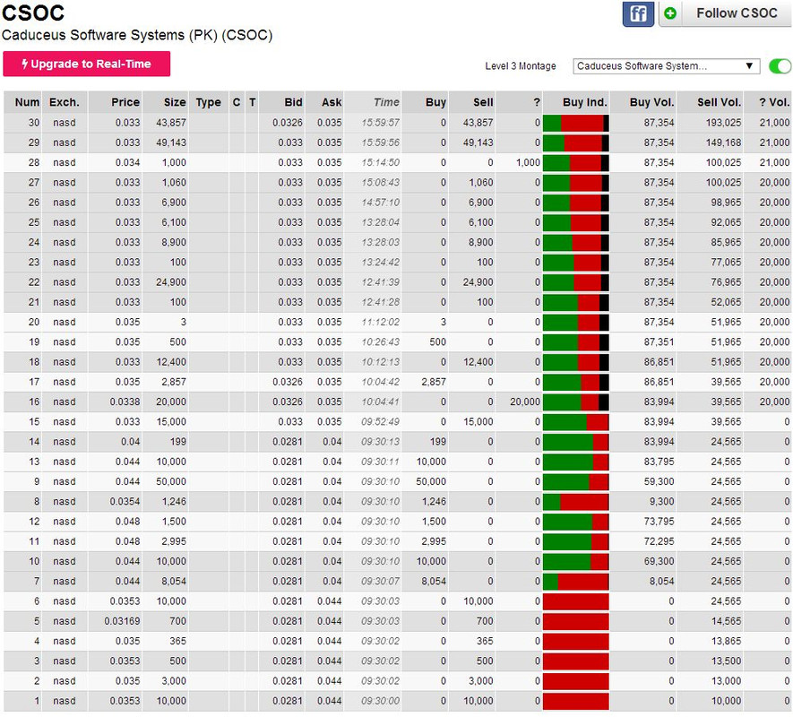Click buy volume 69,300 in row 10
Screen dimensions: 793x717
coord(659,562)
